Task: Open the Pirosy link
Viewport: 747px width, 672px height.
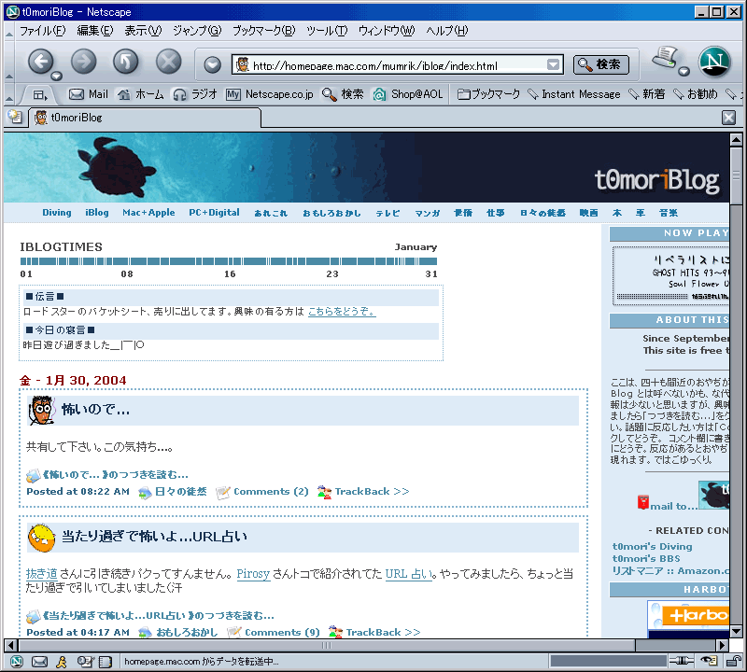Action: (253, 574)
